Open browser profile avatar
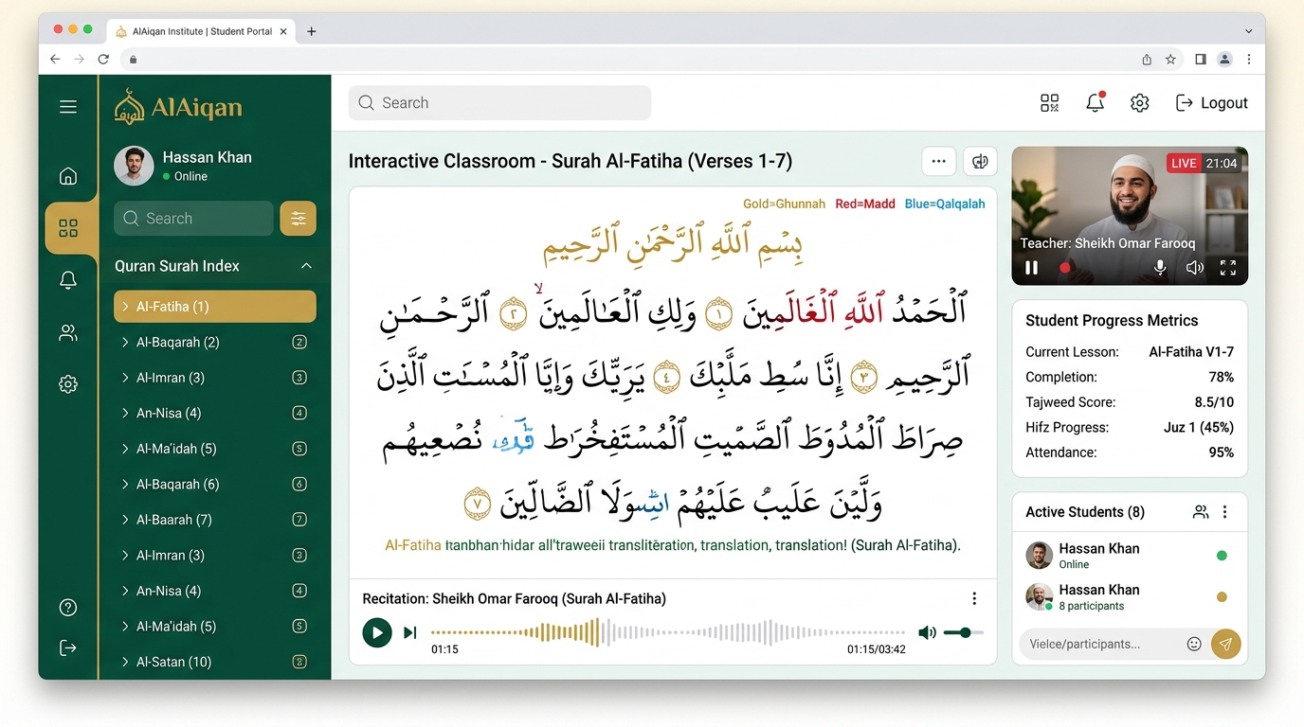 (1224, 59)
